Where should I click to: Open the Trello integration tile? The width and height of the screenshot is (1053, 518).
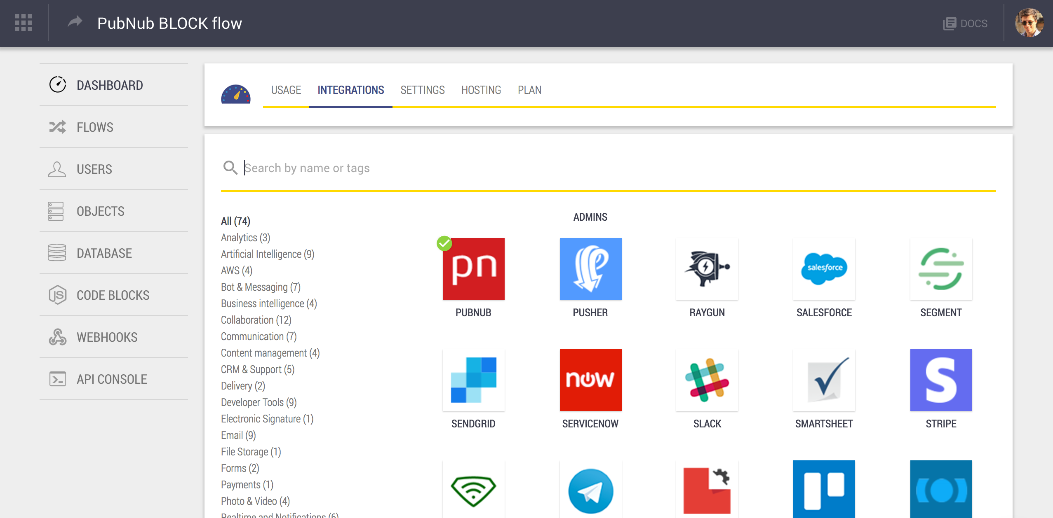824,490
